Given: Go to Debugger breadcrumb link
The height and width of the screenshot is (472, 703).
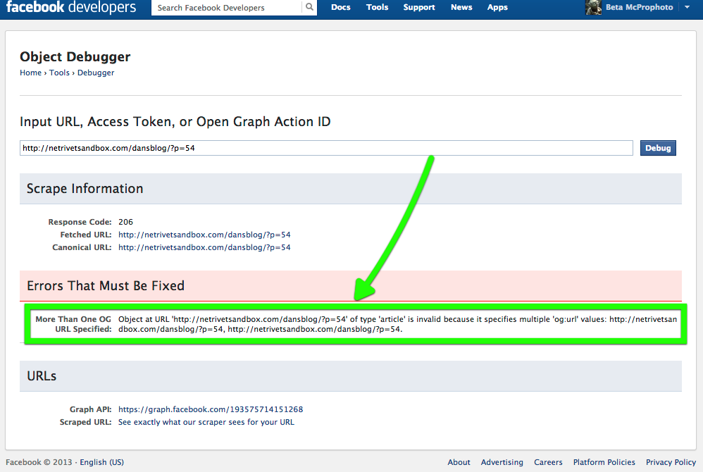Looking at the screenshot, I should (96, 73).
